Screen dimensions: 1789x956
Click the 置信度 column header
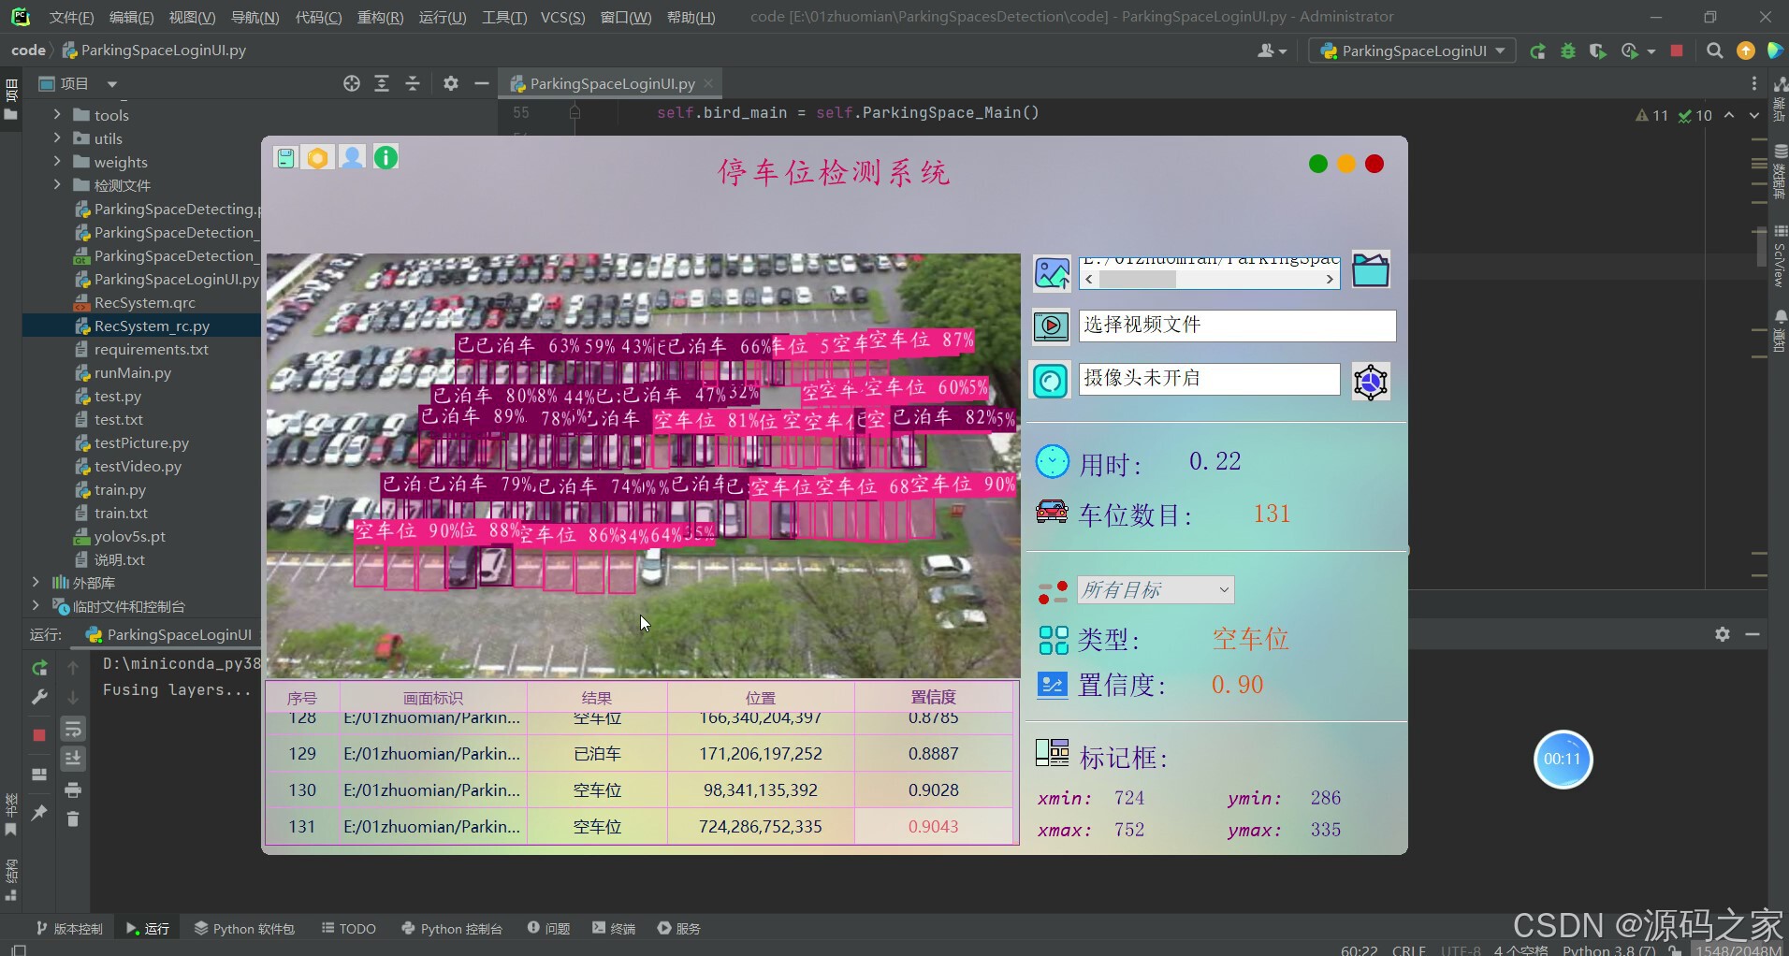(934, 698)
